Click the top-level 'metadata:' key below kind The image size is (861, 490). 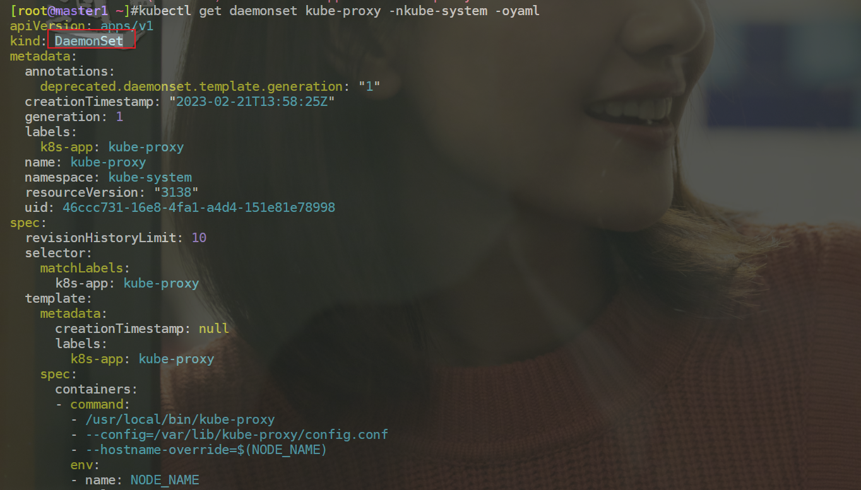click(x=44, y=56)
